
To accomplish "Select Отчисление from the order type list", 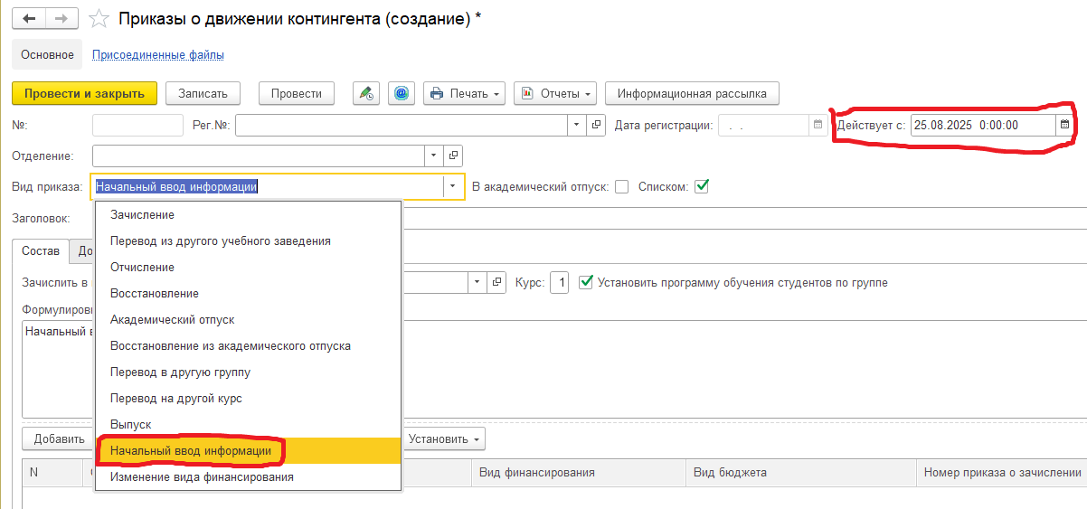I will 142,268.
